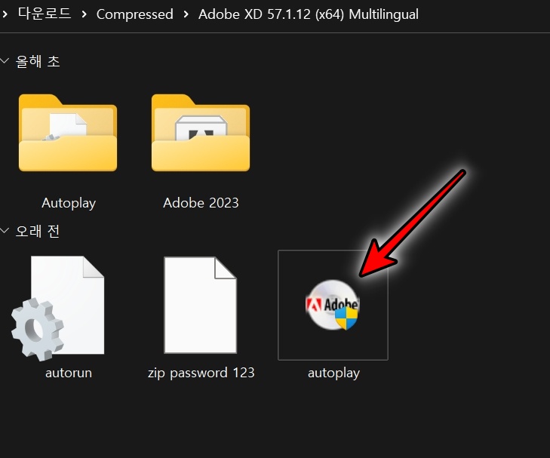Select the autoplay Adobe installer icon
Screen dimensions: 550x458
(x=333, y=305)
